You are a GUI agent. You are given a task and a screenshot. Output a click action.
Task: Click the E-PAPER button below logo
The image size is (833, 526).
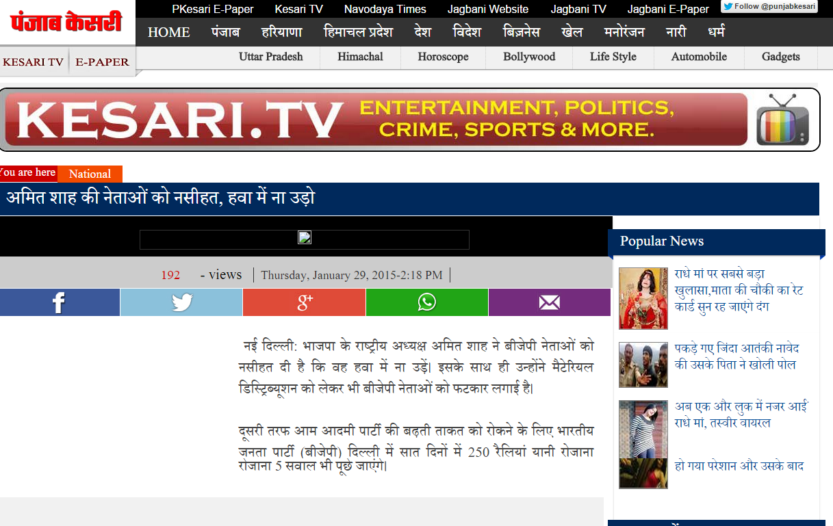click(102, 62)
